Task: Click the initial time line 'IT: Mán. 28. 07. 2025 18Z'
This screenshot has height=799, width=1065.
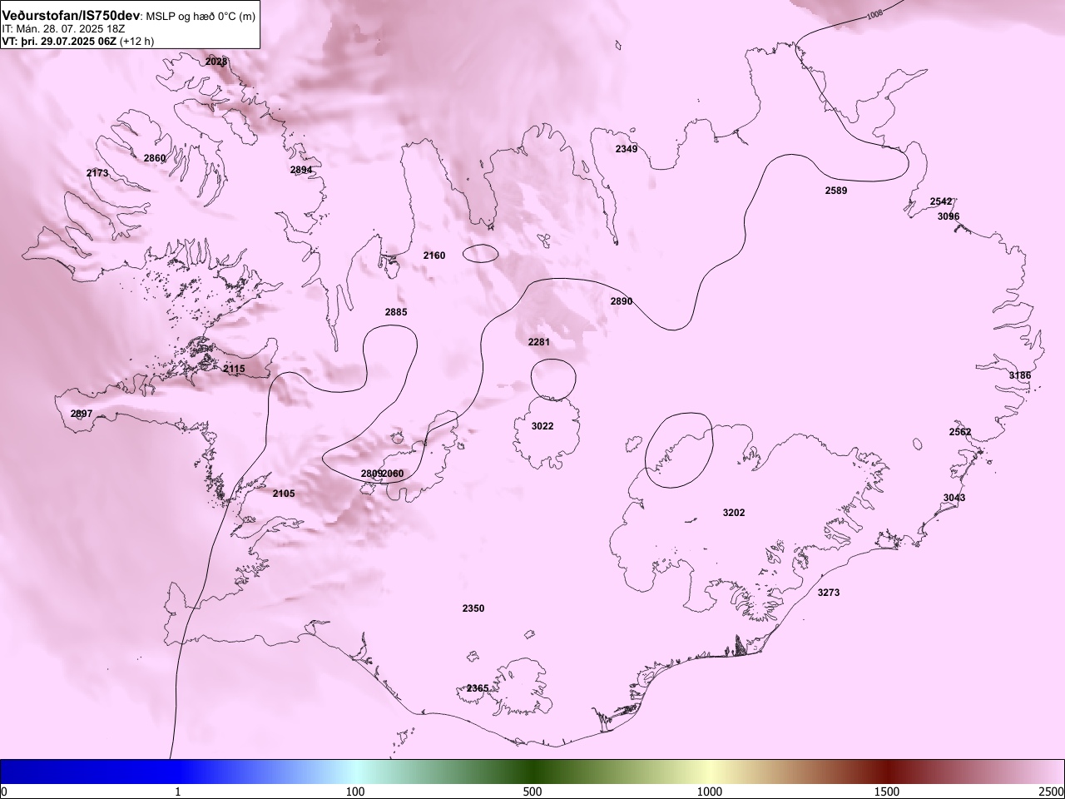Action: 64,28
